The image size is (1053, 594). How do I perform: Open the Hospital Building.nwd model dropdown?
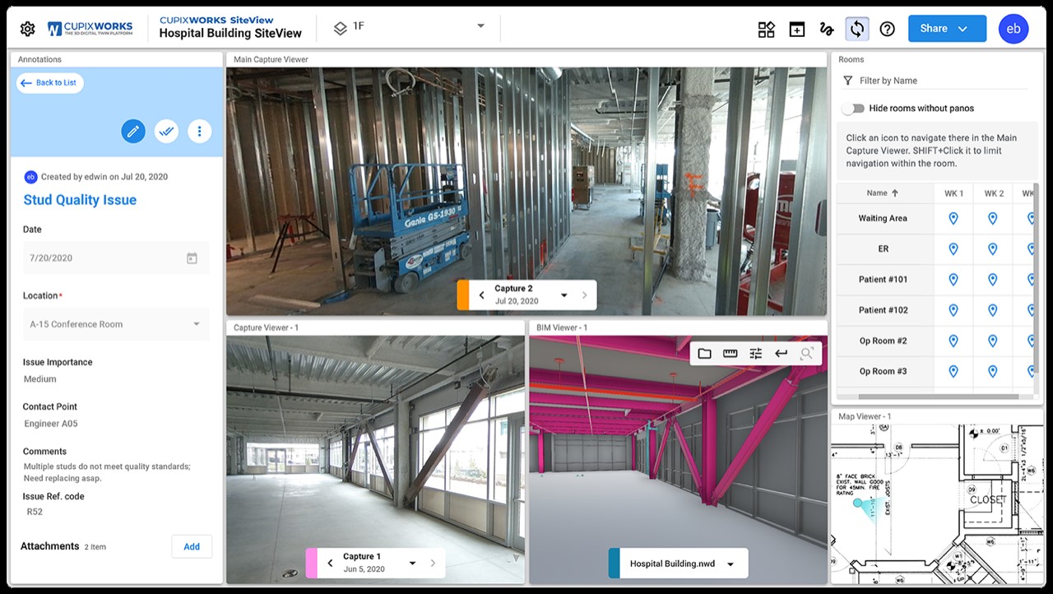click(x=731, y=564)
